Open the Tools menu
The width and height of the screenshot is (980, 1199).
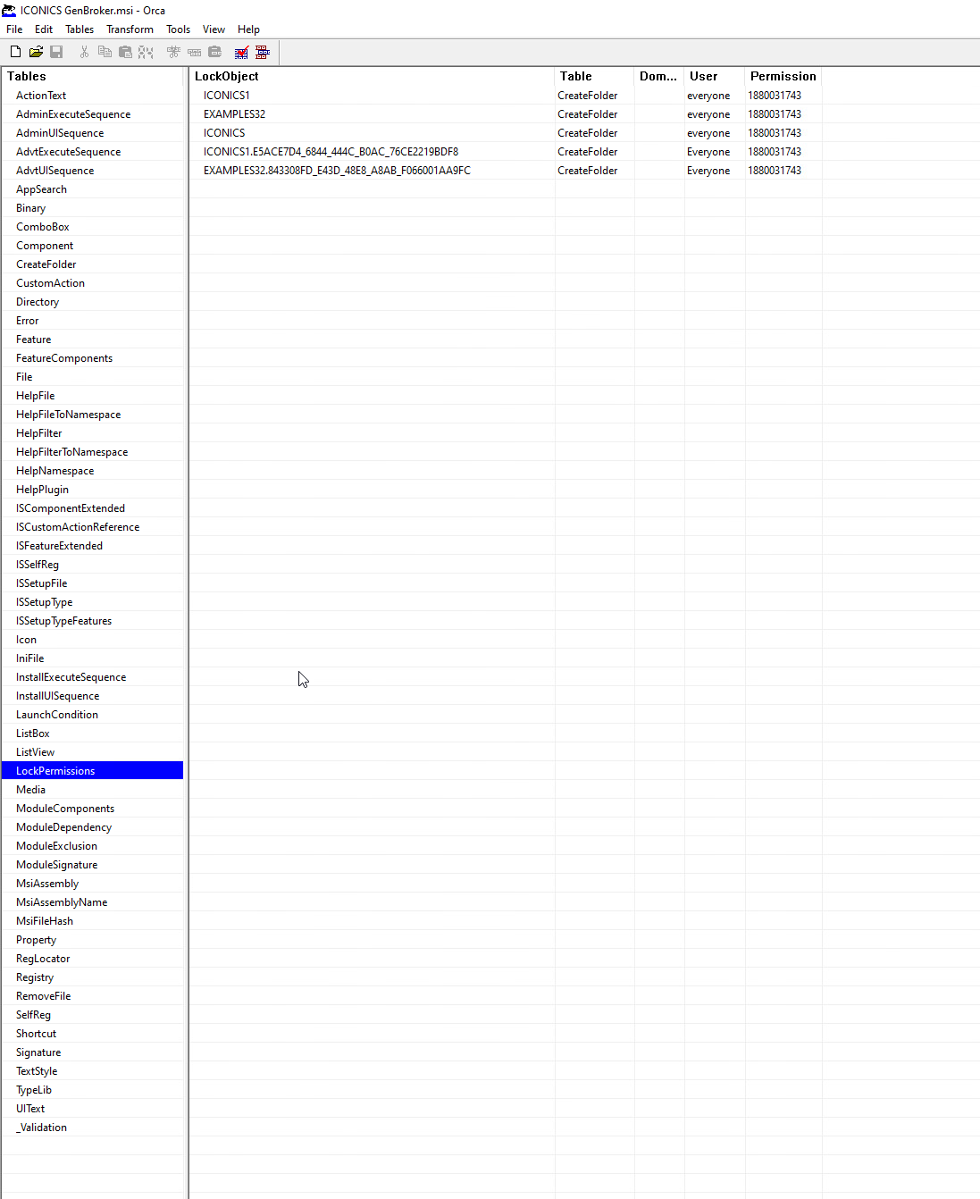178,29
